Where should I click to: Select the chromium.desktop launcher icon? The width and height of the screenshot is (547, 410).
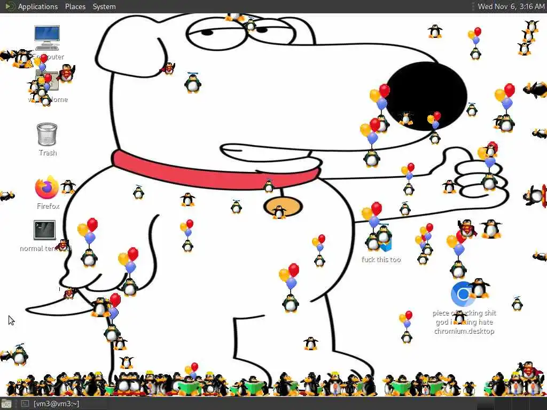463,294
